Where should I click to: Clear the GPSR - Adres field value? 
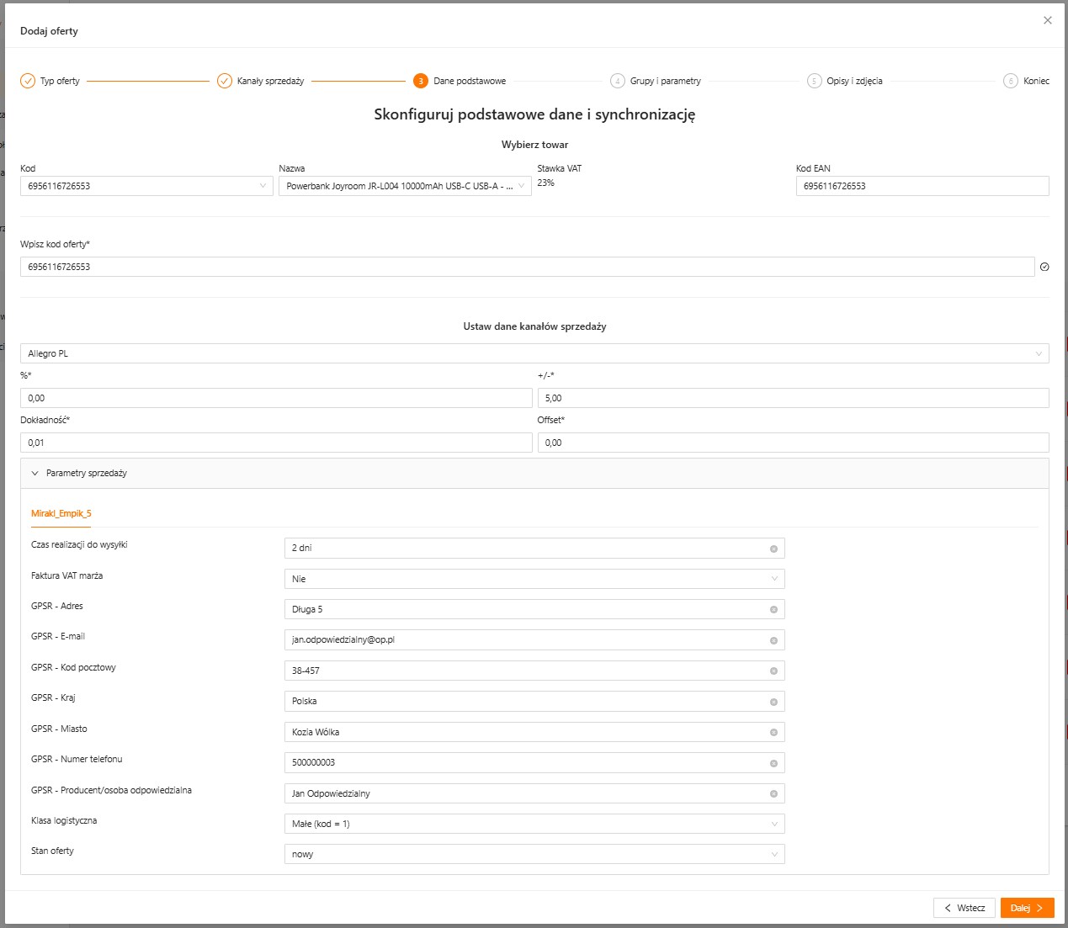coord(773,610)
